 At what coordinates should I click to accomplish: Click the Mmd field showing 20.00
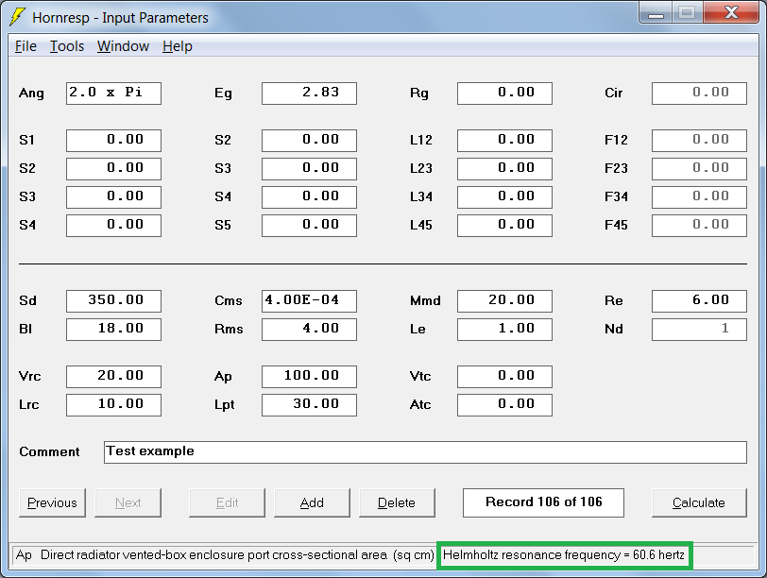point(504,301)
